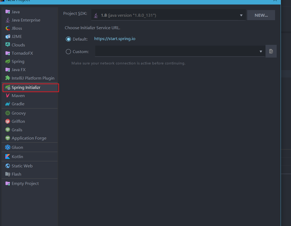Click the Empty Project folder icon
The image size is (291, 226).
point(8,183)
